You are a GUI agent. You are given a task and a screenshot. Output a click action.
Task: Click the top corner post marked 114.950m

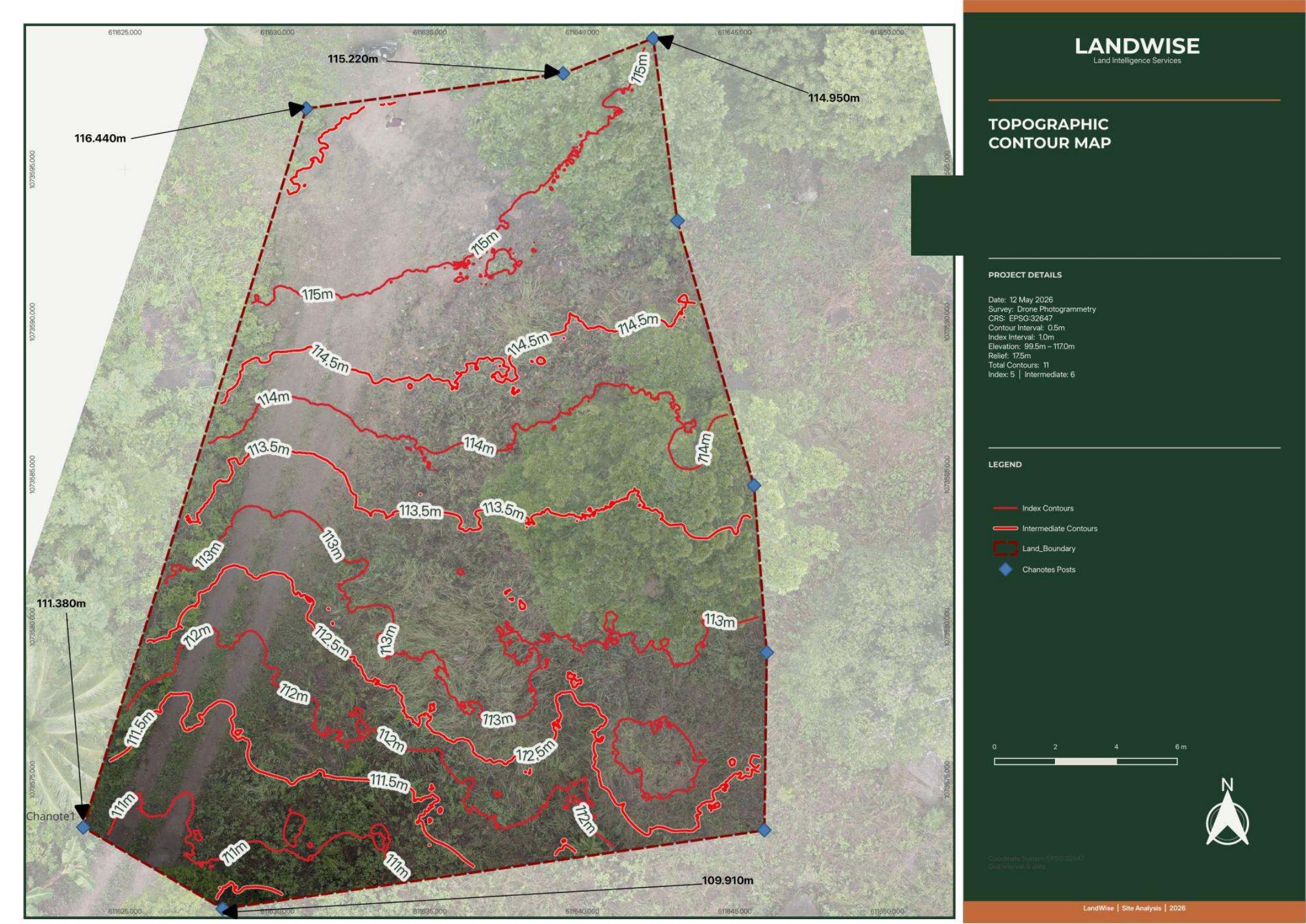click(x=652, y=38)
